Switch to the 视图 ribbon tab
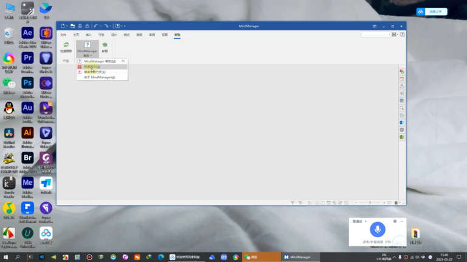Screen dimensions: 467x262 tap(165, 35)
